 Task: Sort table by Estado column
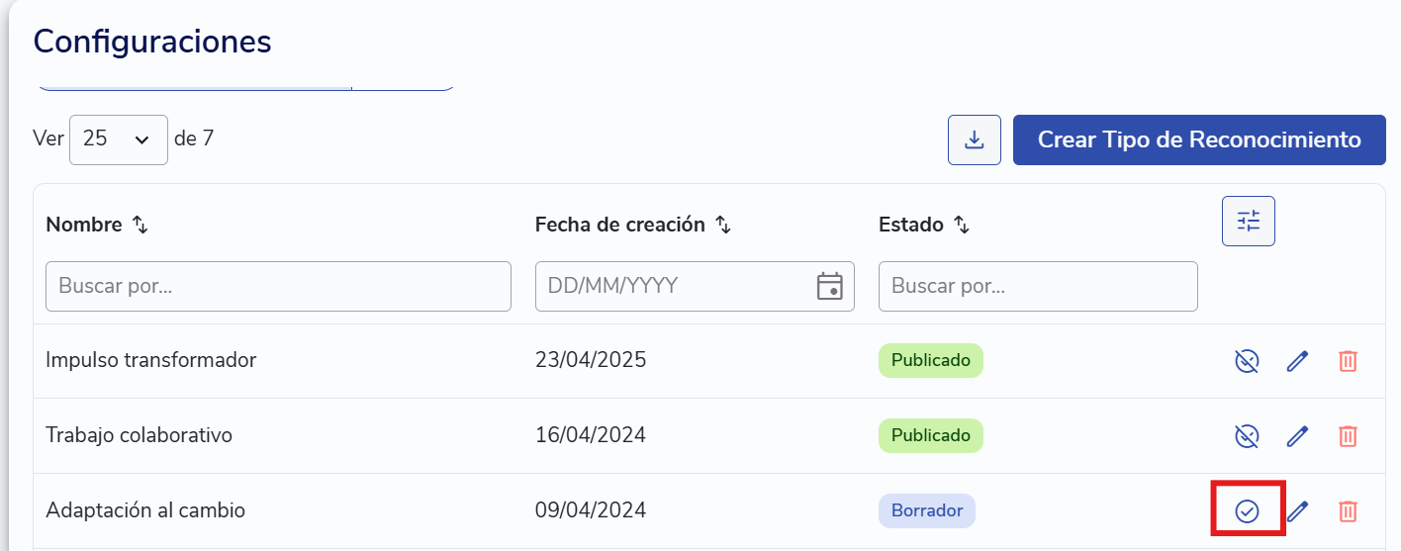coord(961,226)
